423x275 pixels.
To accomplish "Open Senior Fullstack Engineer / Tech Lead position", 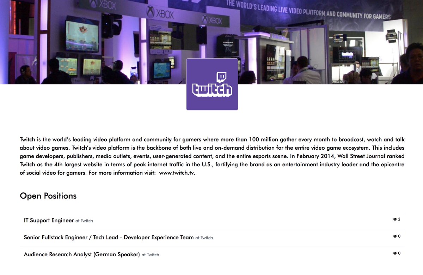I will [109, 238].
